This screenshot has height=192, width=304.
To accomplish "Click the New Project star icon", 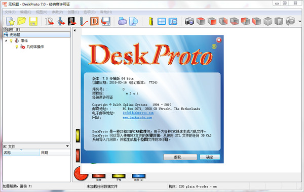I will (x=10, y=21).
